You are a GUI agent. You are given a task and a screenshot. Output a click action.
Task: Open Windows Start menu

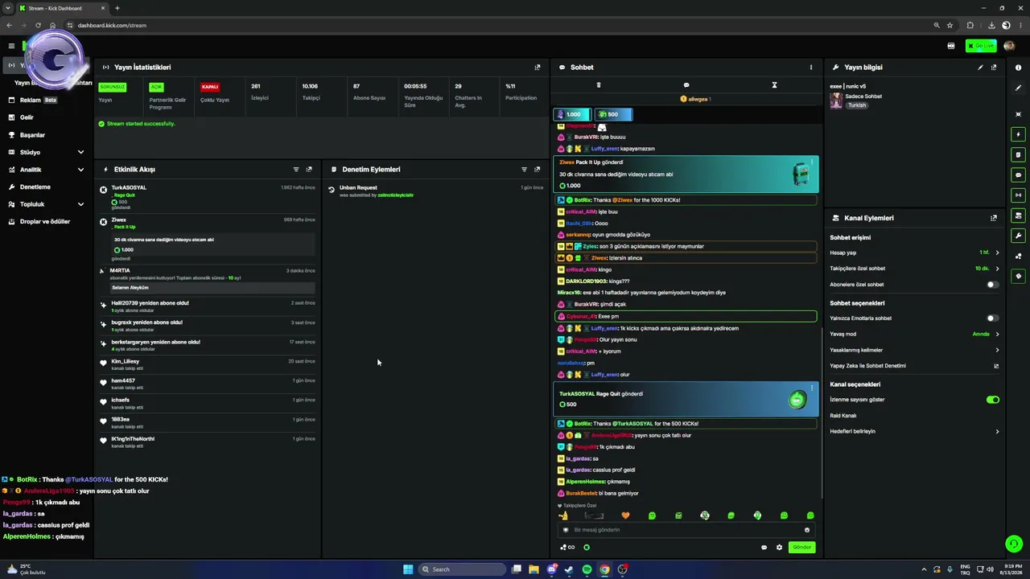(x=408, y=569)
